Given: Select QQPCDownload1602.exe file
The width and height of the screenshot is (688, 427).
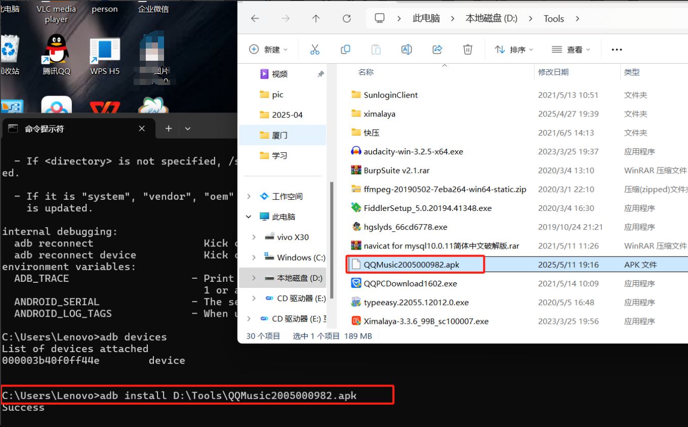Looking at the screenshot, I should click(410, 283).
